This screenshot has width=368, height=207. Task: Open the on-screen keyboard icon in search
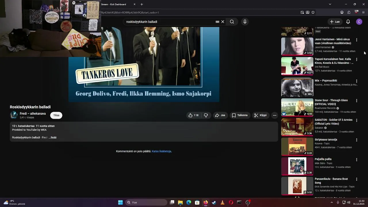tap(217, 22)
